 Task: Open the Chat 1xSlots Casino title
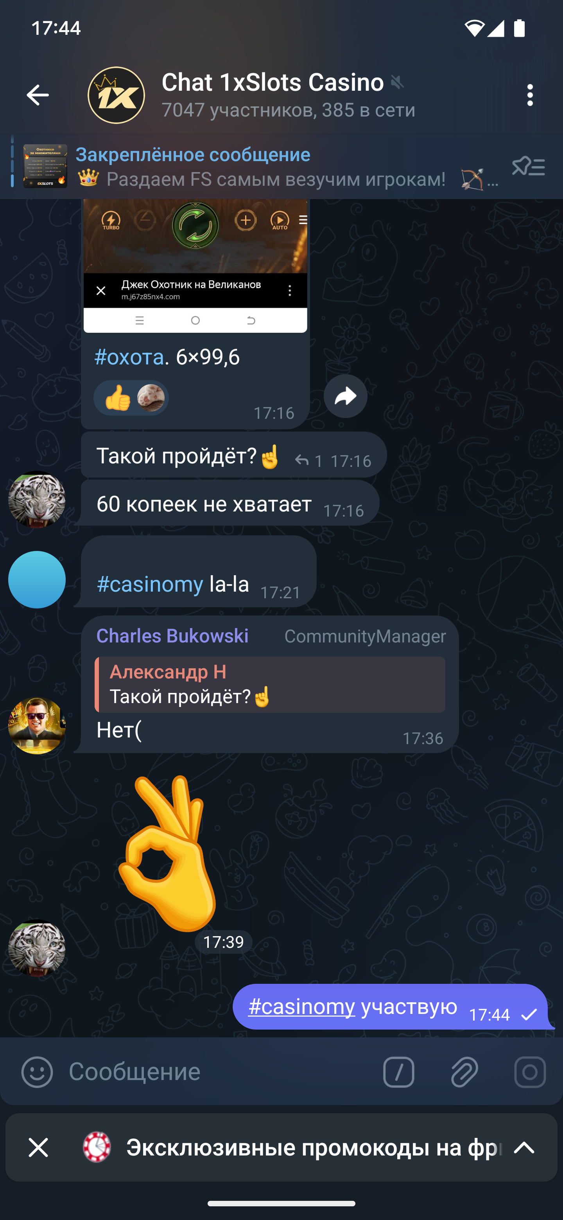273,82
